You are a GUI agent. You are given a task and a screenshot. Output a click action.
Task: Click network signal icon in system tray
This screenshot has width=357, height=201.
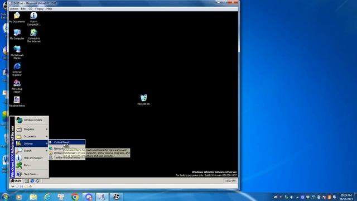click(x=297, y=197)
